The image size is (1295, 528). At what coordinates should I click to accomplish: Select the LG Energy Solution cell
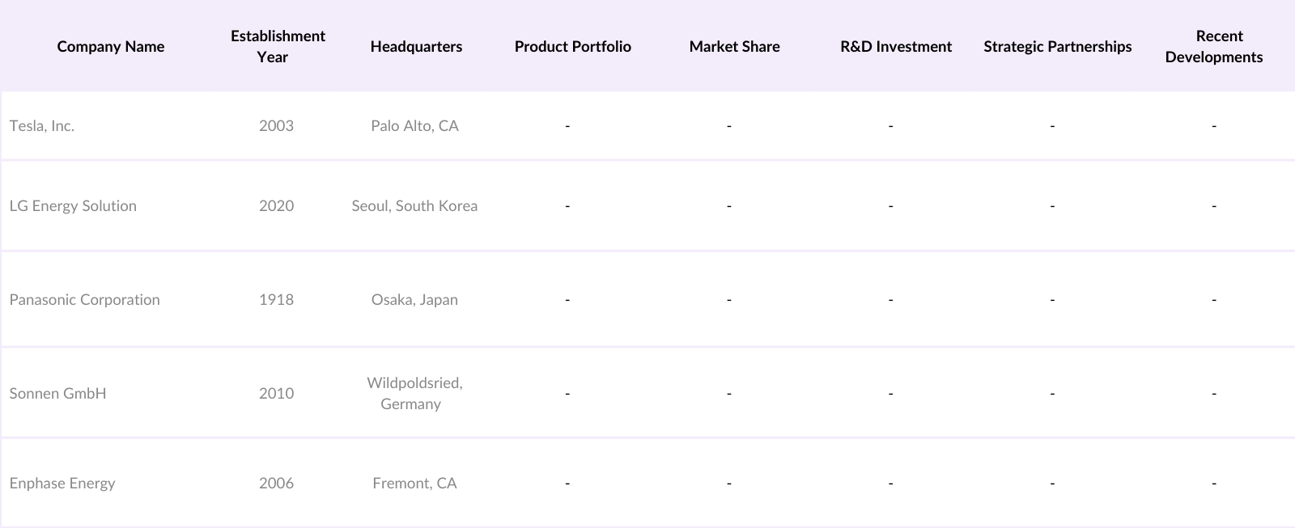pos(73,205)
